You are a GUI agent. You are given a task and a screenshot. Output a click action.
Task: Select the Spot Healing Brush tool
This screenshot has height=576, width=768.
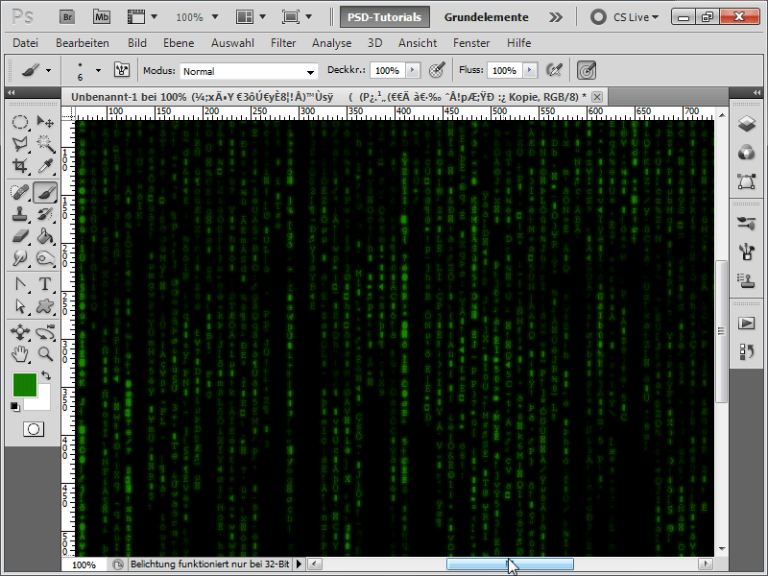(19, 192)
